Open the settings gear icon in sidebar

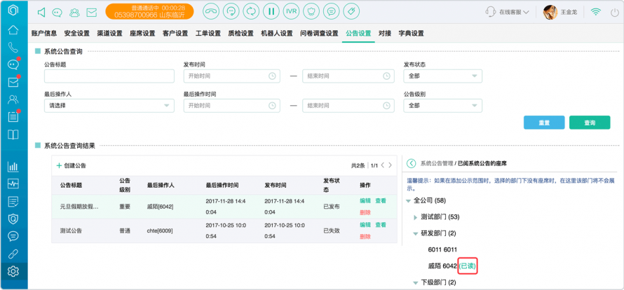(x=13, y=271)
